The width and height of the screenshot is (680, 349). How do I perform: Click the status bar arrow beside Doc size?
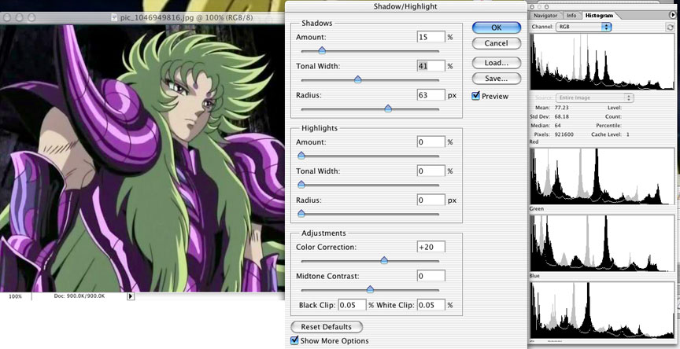tap(131, 296)
